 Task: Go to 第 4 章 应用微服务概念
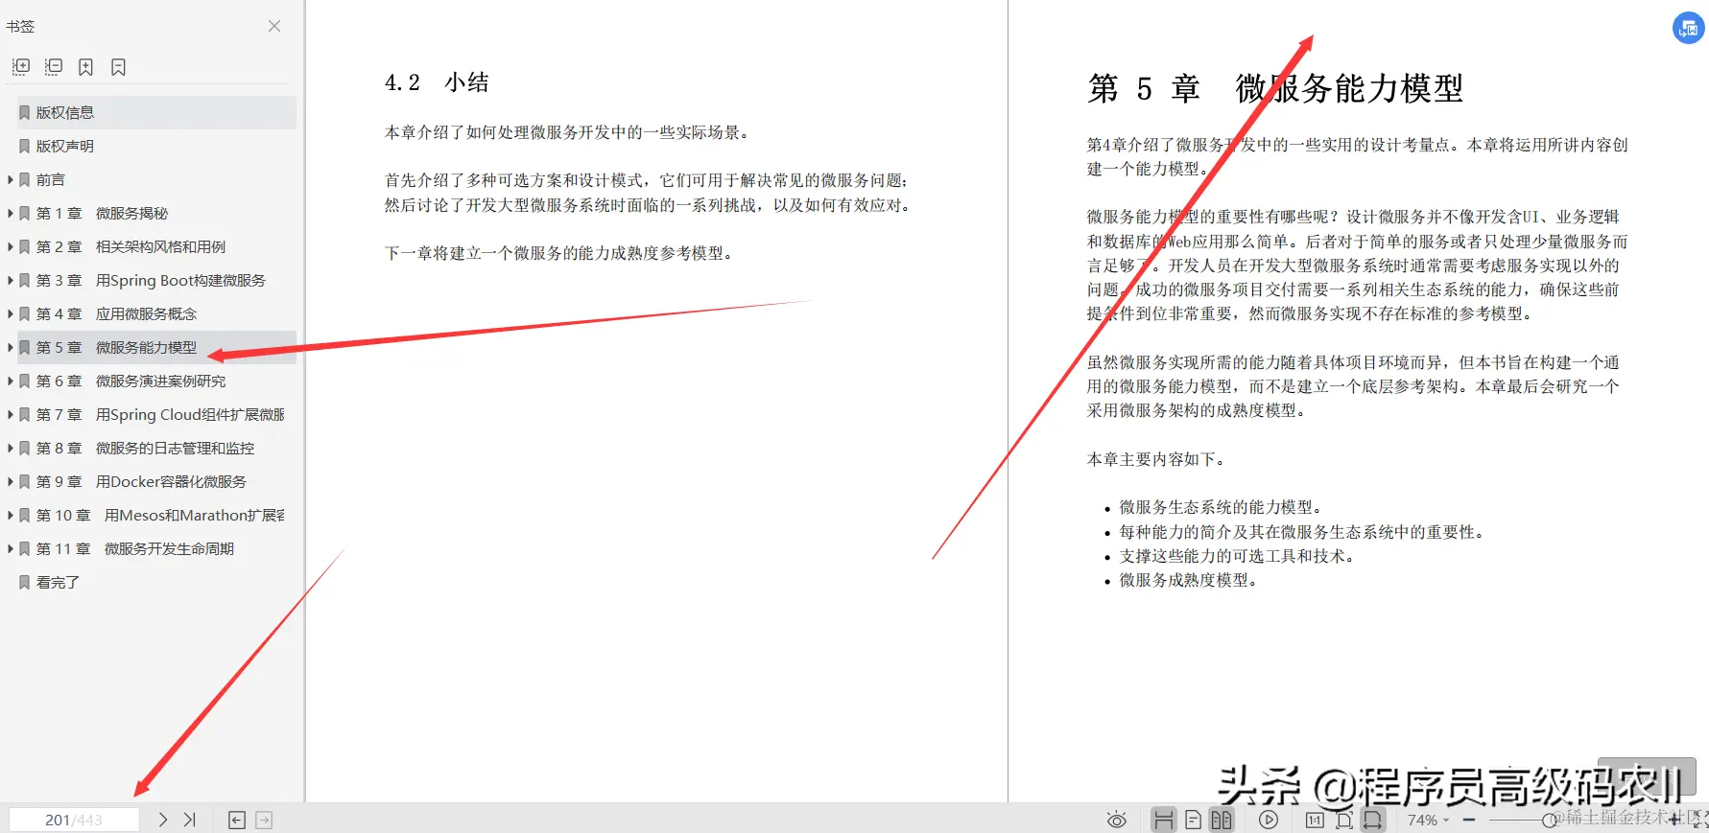click(x=116, y=313)
